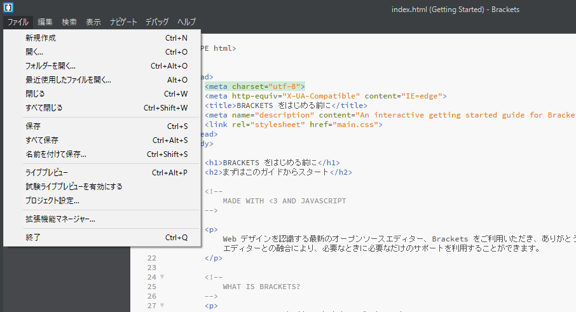Click the link rel="stylesheet" code line
Viewport: 576px width, 312px height.
click(294, 125)
